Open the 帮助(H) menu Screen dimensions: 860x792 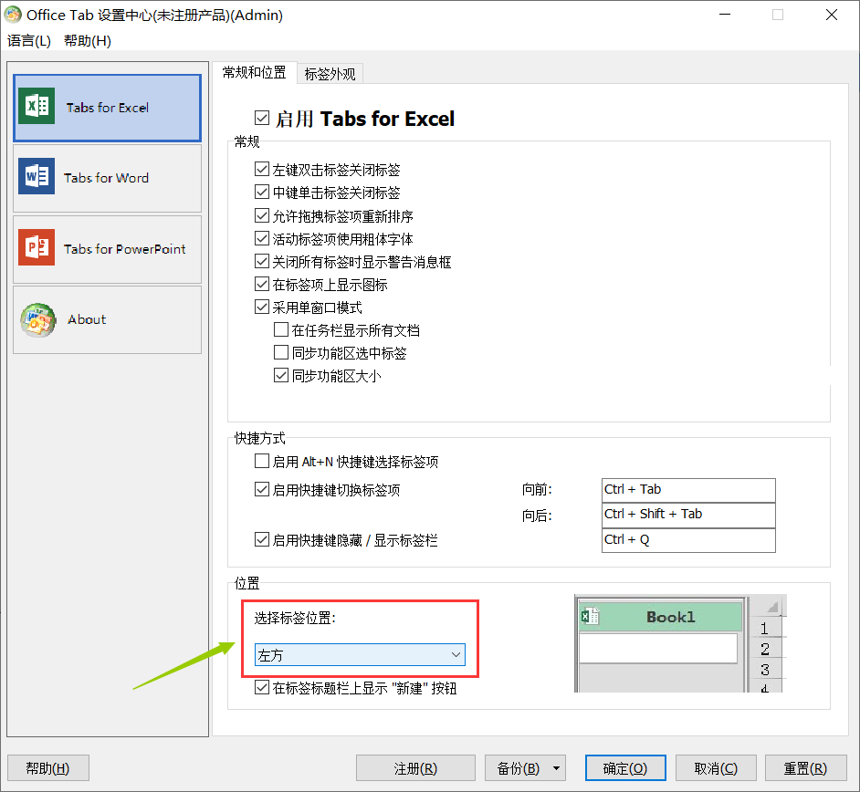click(86, 41)
